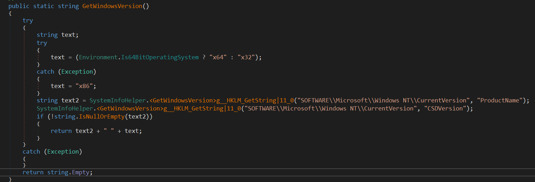Click the "CSDVersion" string argument

point(447,108)
